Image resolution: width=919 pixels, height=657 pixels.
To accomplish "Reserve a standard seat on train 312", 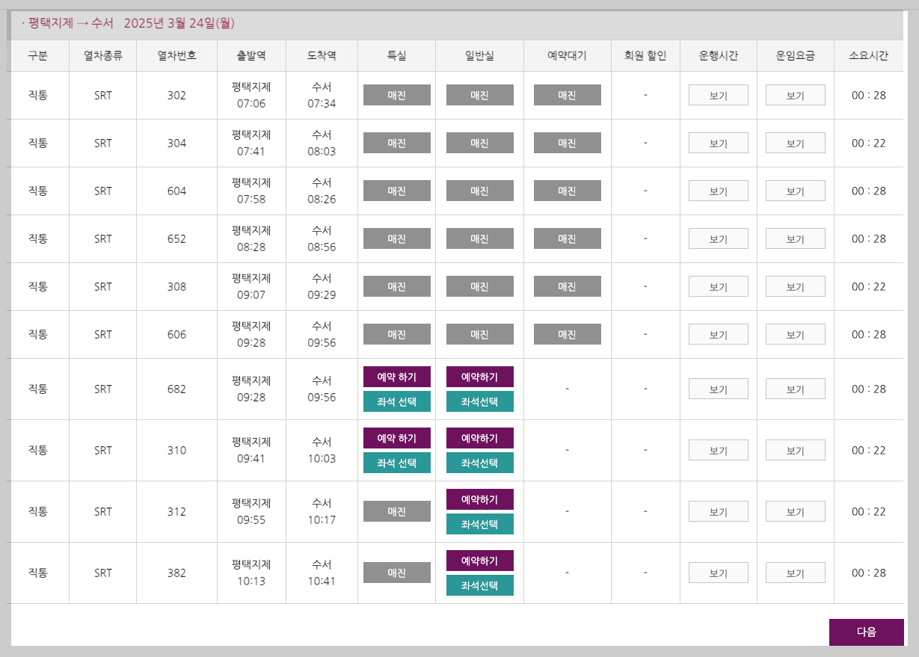I will click(479, 499).
